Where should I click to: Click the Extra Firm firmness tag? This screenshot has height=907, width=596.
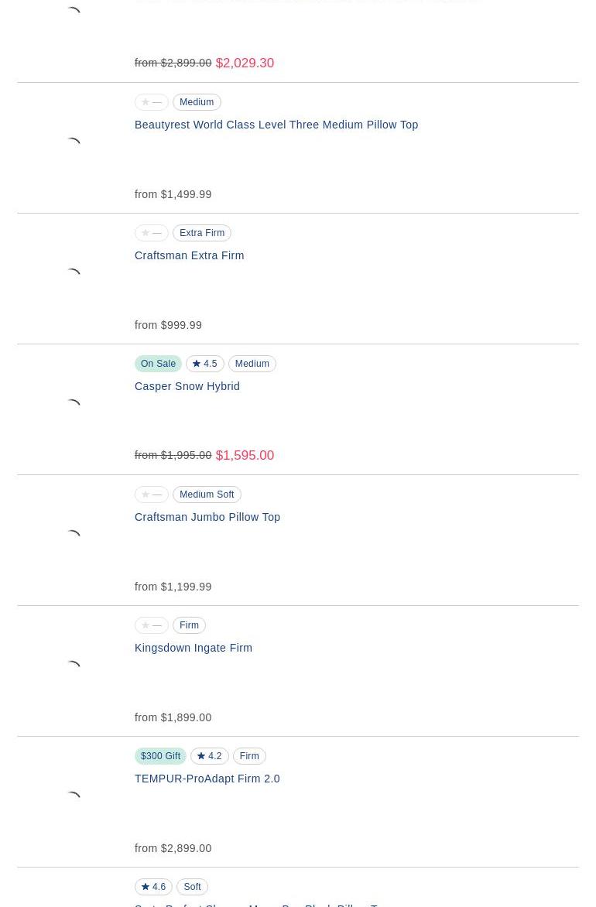pos(202,233)
